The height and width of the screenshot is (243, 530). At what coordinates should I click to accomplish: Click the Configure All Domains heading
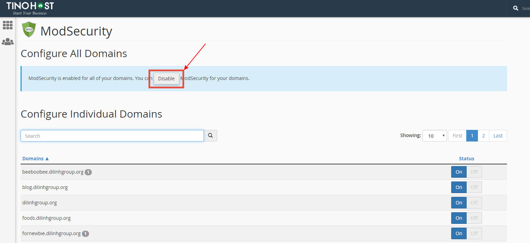pyautogui.click(x=74, y=54)
